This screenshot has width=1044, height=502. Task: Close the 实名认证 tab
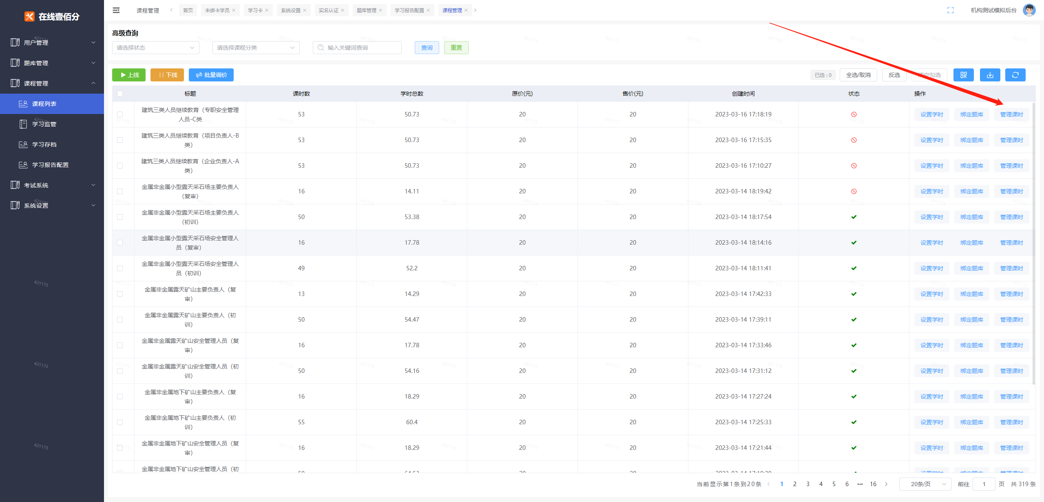[343, 11]
